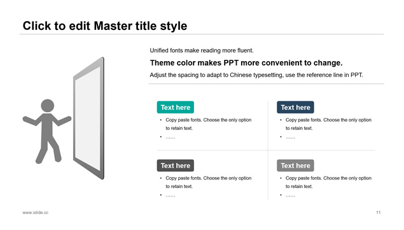Select bullet text under light gray label
Image resolution: width=404 pixels, height=230 pixels.
tap(328, 182)
